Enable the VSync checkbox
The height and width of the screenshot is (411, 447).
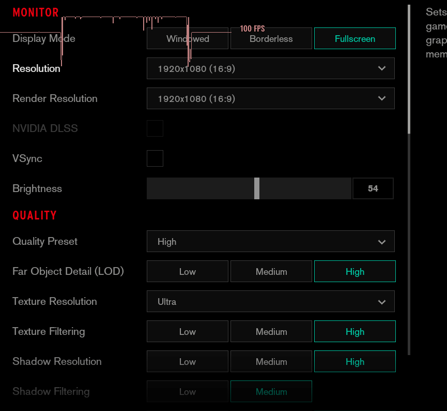(155, 158)
